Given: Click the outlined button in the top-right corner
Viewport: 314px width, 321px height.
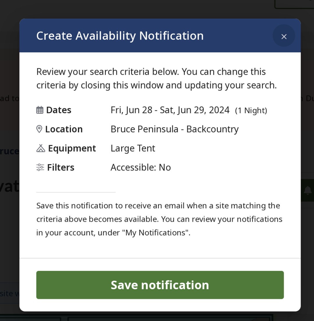Looking at the screenshot, I should pos(294,4).
